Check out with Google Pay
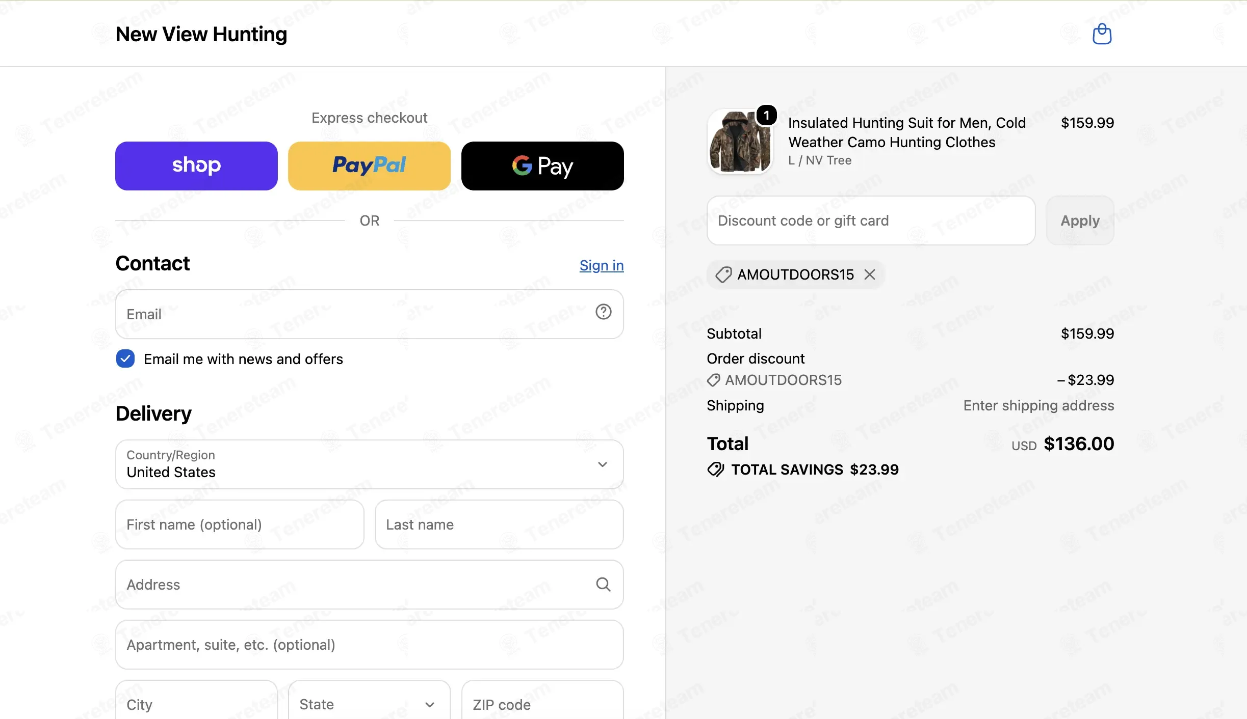This screenshot has width=1247, height=719. pos(542,166)
